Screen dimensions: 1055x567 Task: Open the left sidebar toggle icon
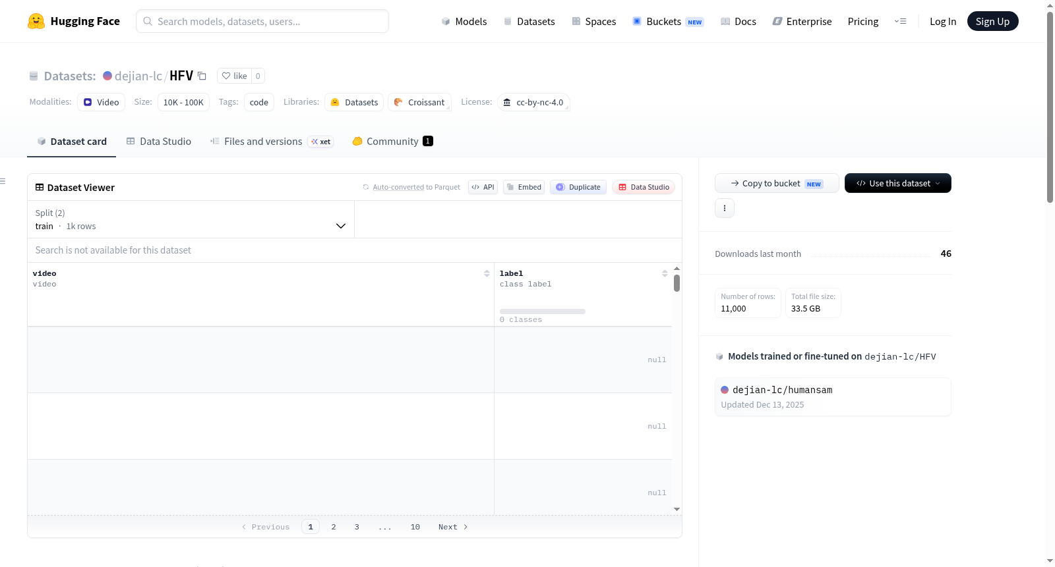pos(3,181)
